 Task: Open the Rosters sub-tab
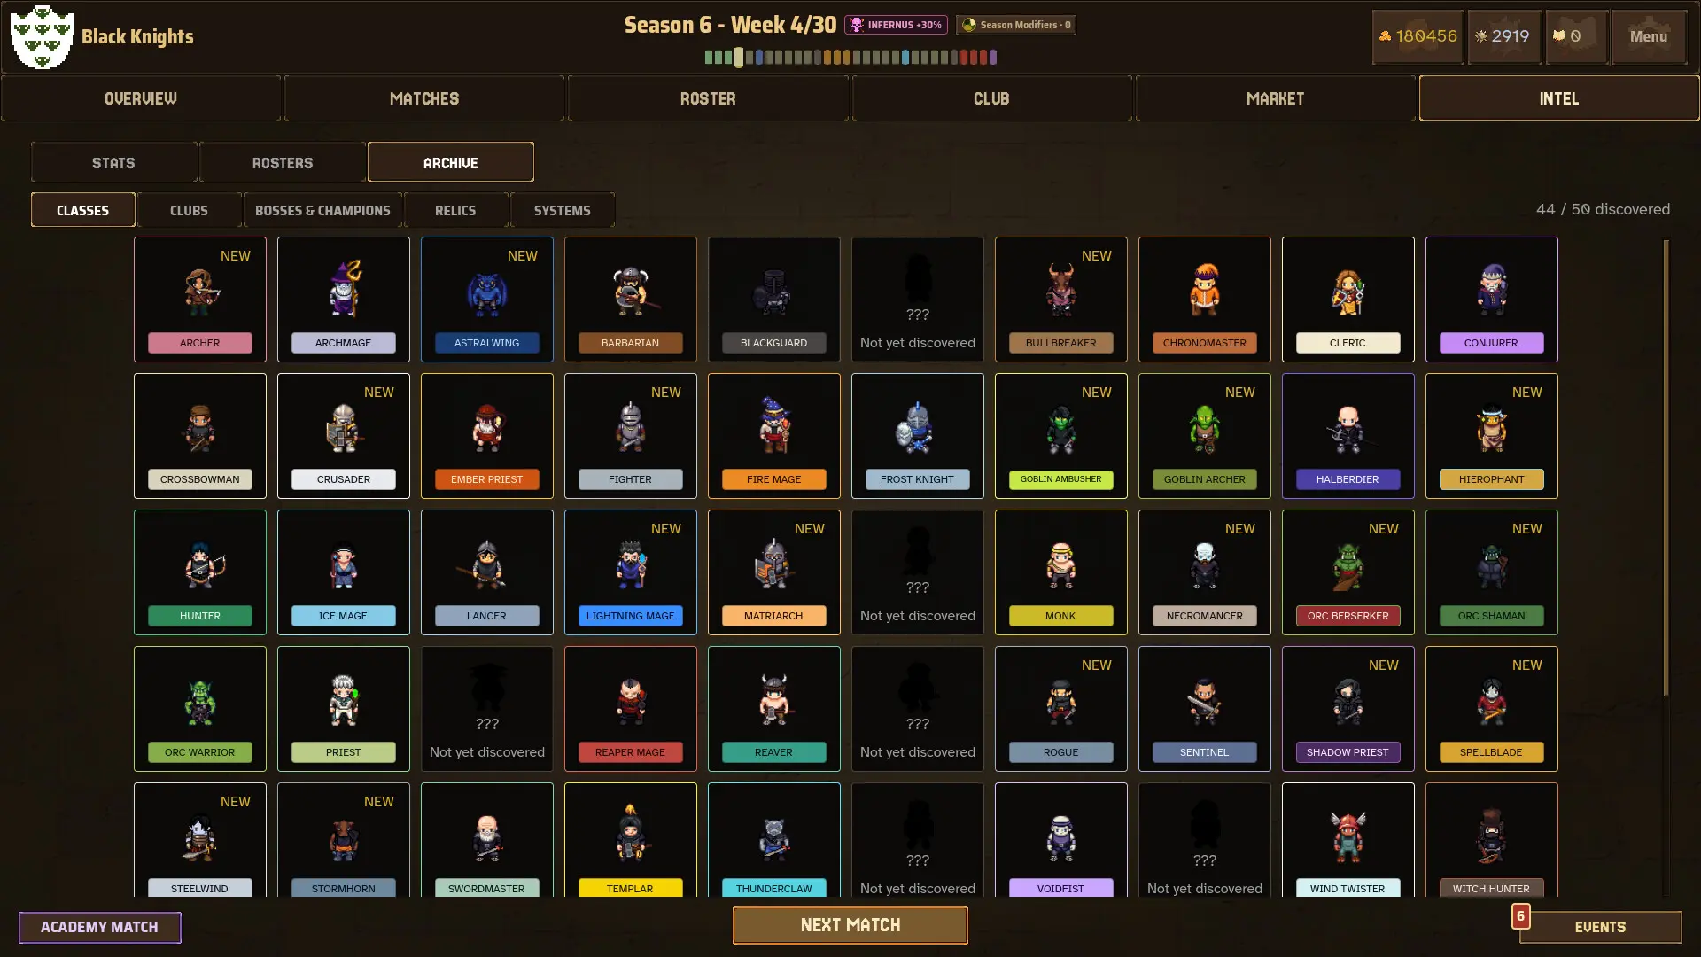click(283, 163)
